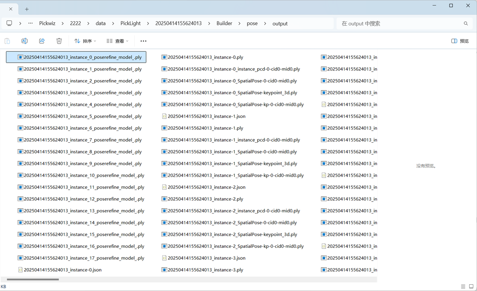Select instance_0_poserefine_model_.ply file
Image resolution: width=477 pixels, height=291 pixels.
pyautogui.click(x=82, y=57)
